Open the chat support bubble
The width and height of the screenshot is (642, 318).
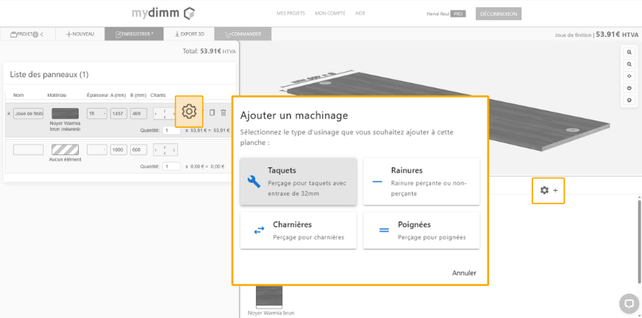pyautogui.click(x=628, y=303)
